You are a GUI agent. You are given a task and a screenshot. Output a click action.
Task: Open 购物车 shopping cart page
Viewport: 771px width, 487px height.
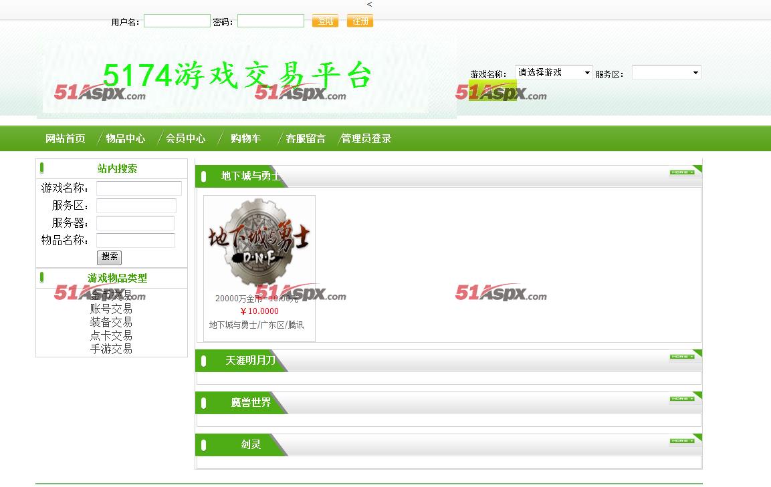pyautogui.click(x=245, y=139)
